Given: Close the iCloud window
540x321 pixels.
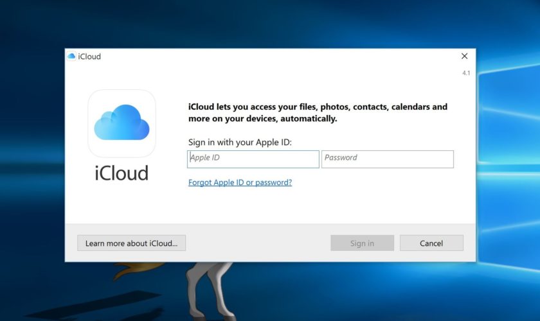Looking at the screenshot, I should [465, 56].
